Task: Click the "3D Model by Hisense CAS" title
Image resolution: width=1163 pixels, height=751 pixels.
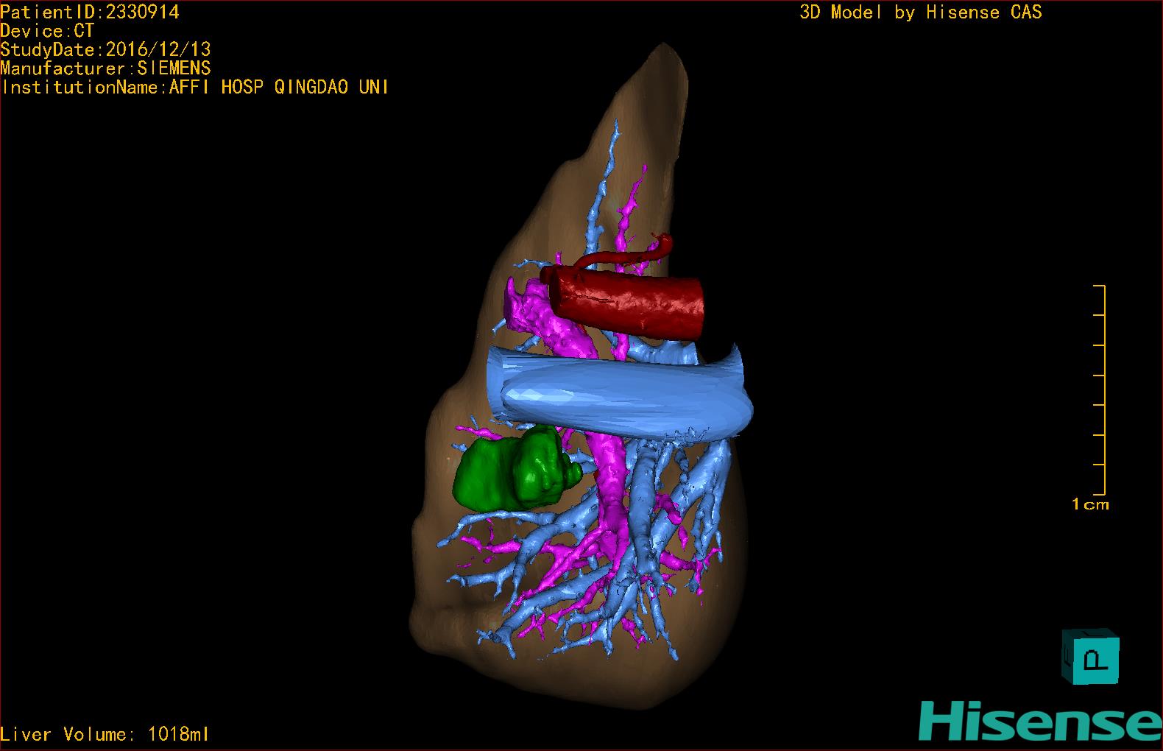Action: pyautogui.click(x=921, y=12)
